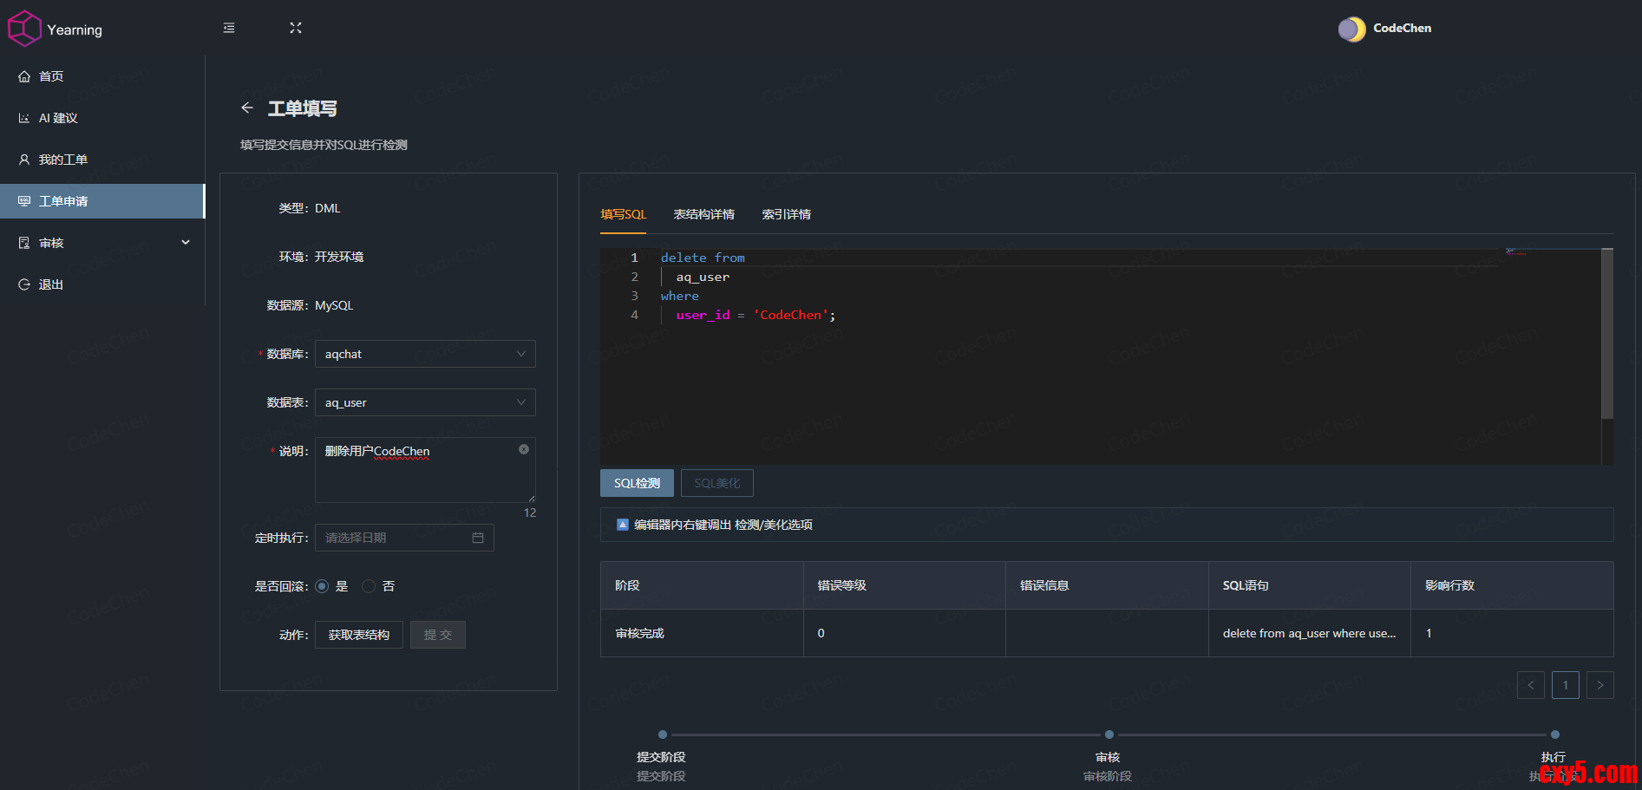1642x790 pixels.
Task: Switch to the 索引详情 tab
Action: tap(786, 214)
